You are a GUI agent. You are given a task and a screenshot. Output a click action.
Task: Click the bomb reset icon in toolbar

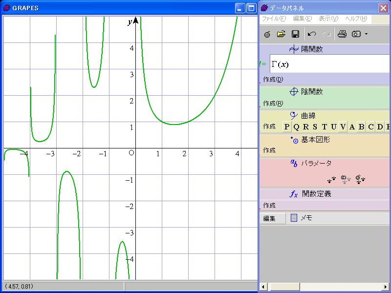pos(267,34)
